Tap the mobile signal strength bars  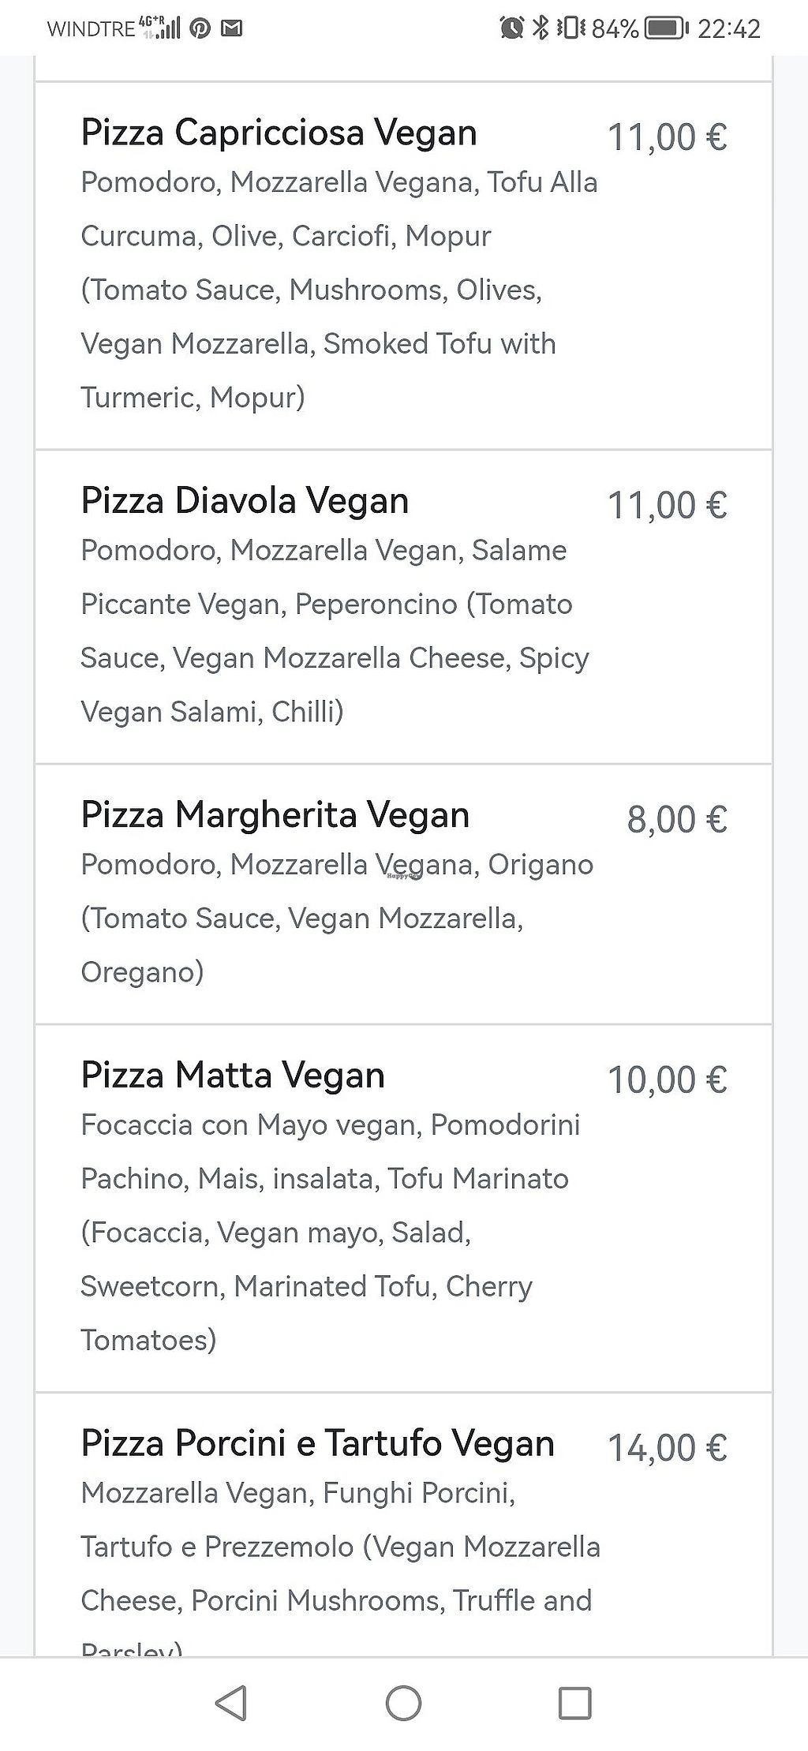click(167, 29)
